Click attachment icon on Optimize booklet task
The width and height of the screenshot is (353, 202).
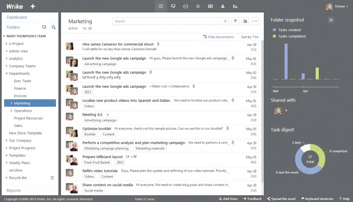[228, 128]
